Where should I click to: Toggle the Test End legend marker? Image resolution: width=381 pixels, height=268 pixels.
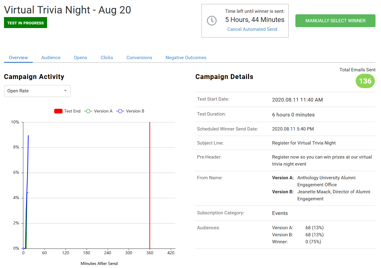pyautogui.click(x=58, y=111)
